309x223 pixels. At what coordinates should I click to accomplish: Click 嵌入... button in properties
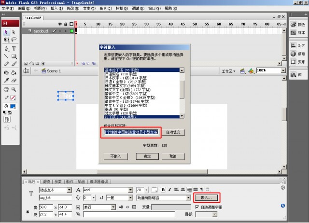click(x=206, y=197)
